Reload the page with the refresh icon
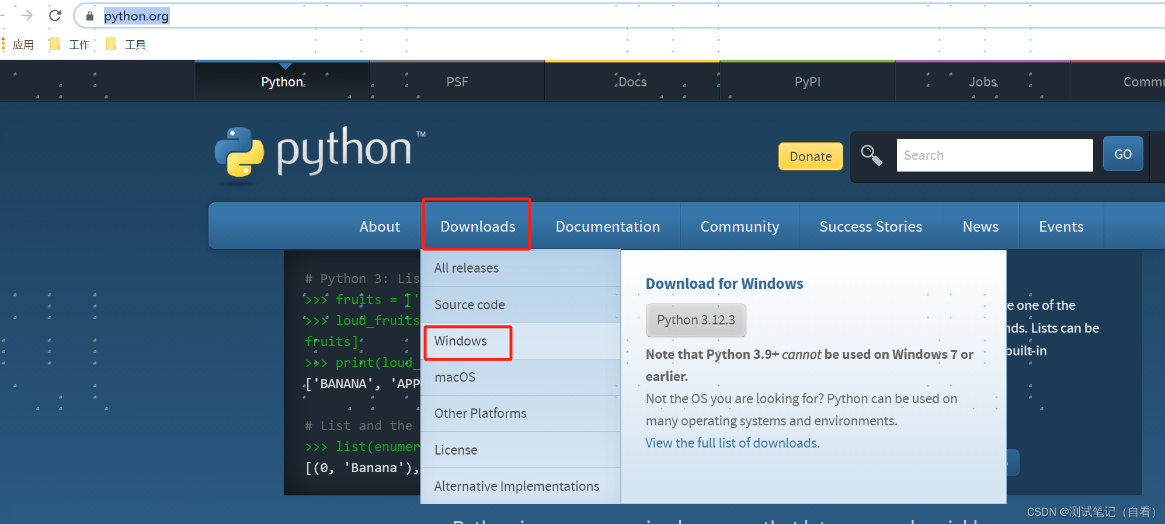Screen dimensions: 1165x524 click(55, 15)
